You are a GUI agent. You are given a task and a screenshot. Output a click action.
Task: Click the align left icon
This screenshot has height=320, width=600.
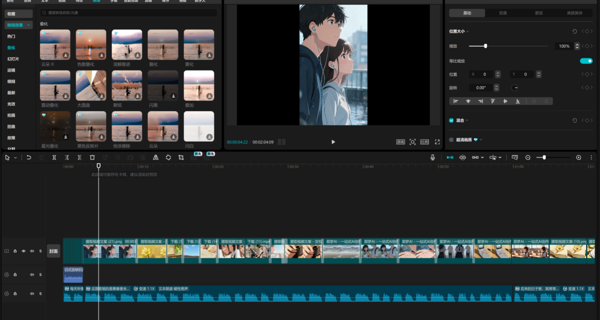point(456,101)
